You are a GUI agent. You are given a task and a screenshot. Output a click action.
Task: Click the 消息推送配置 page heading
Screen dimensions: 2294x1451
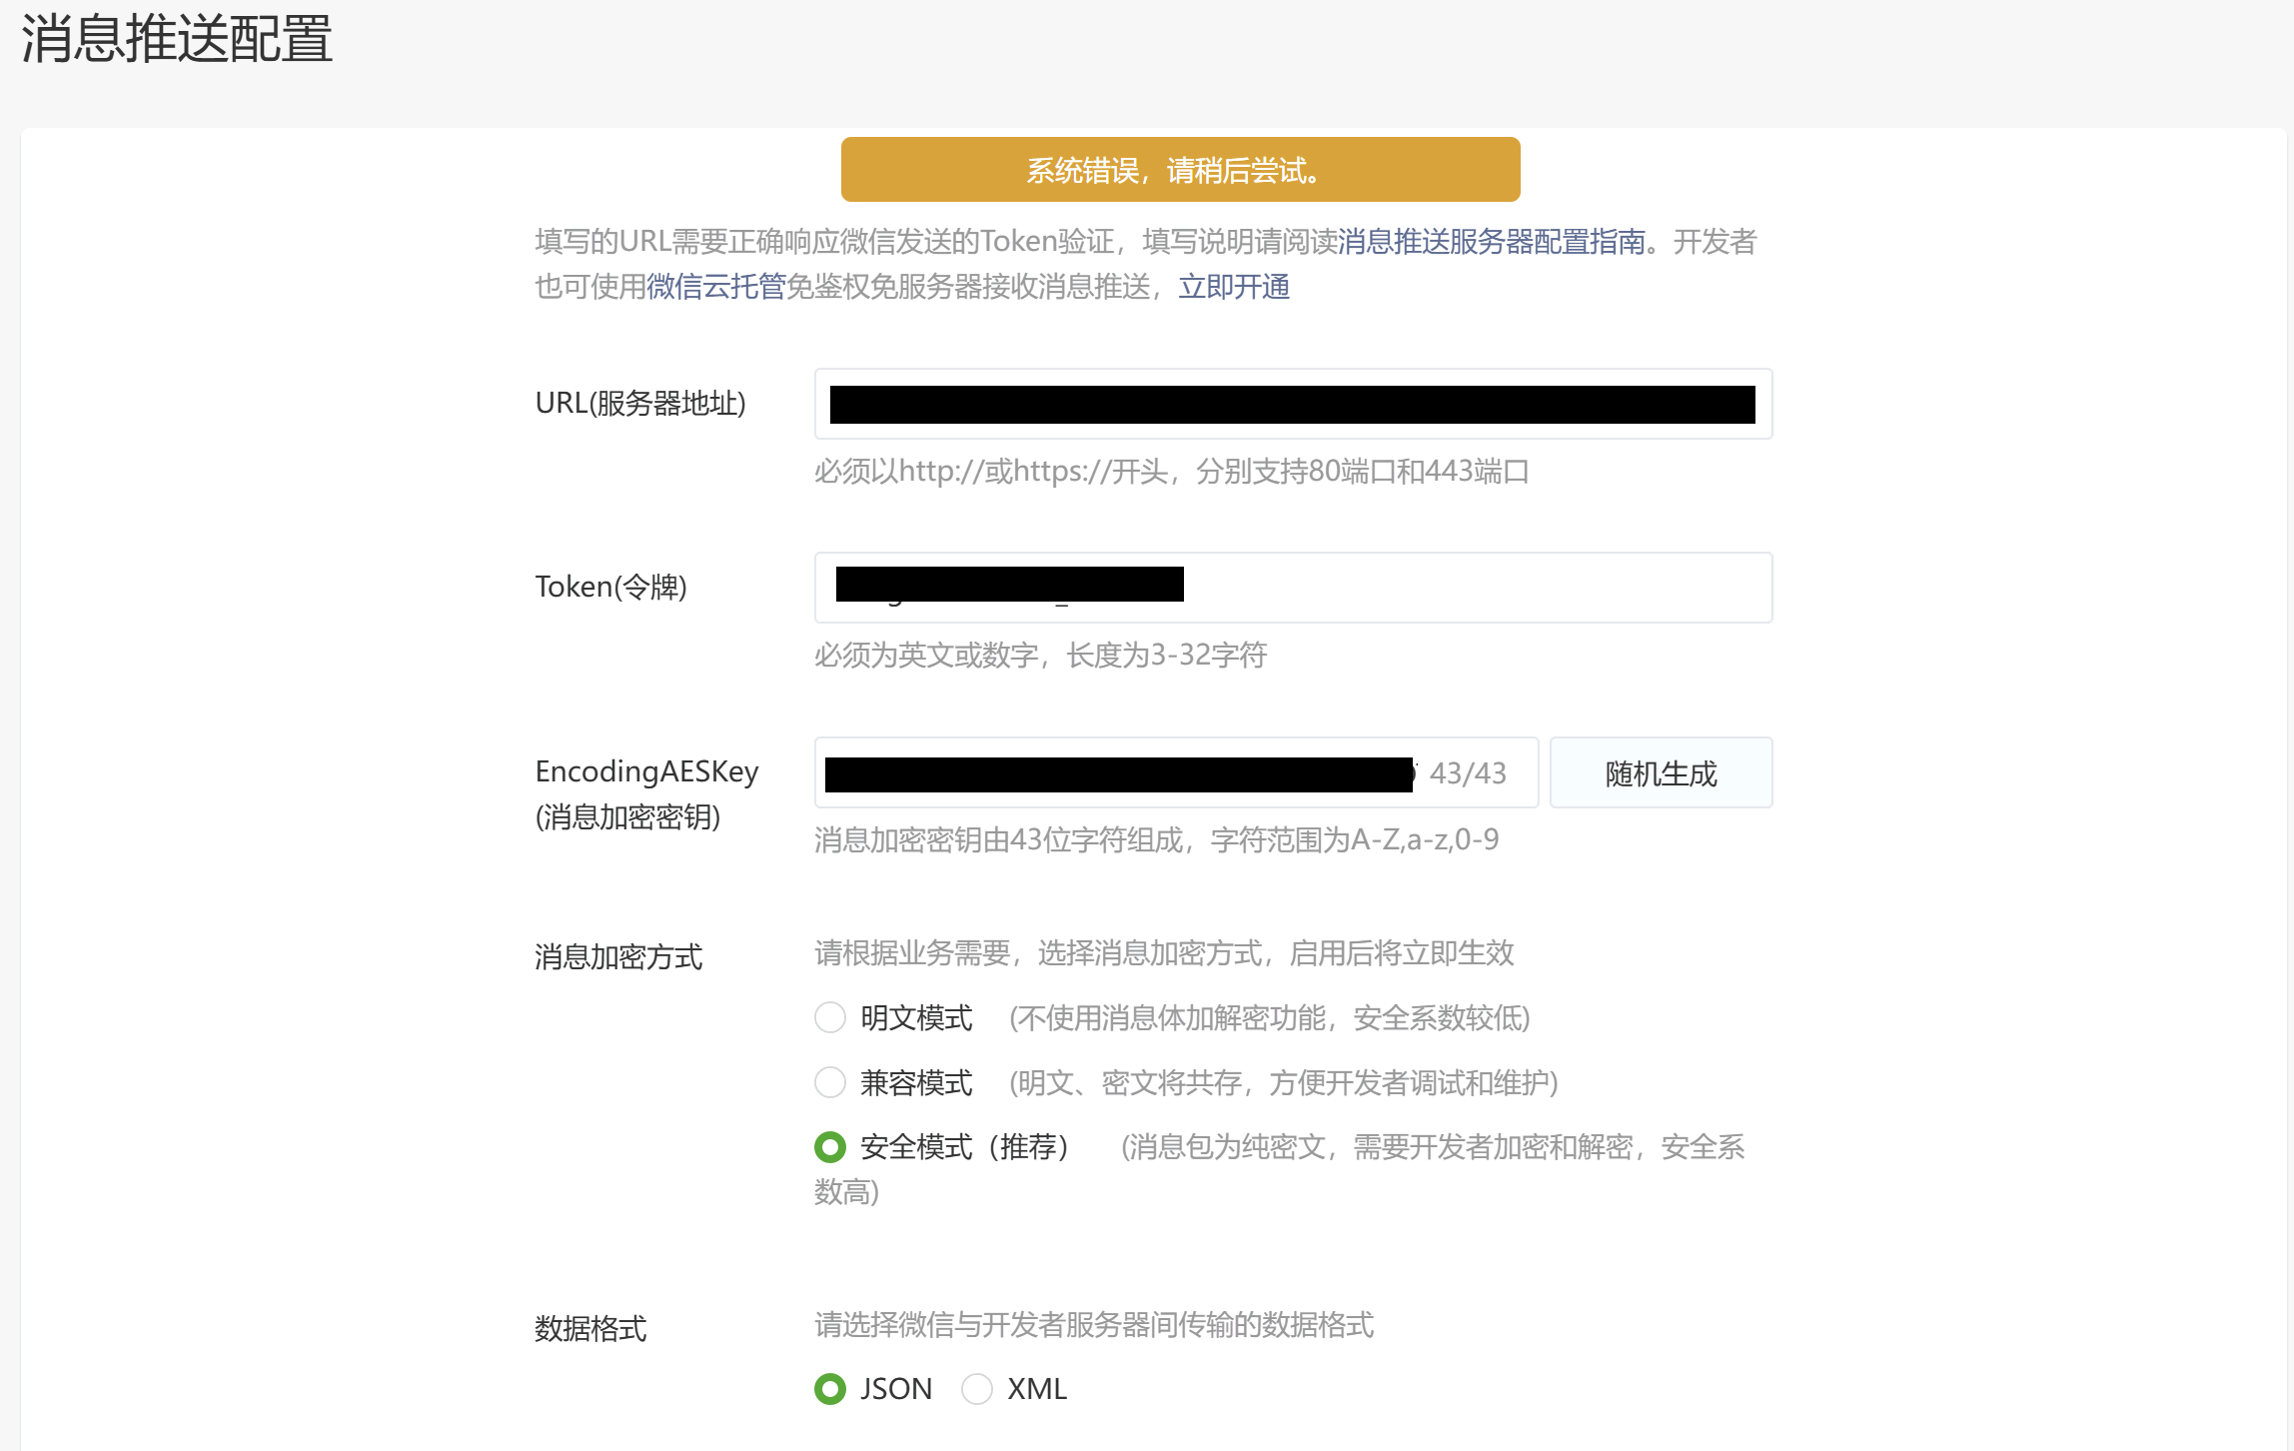pyautogui.click(x=177, y=40)
